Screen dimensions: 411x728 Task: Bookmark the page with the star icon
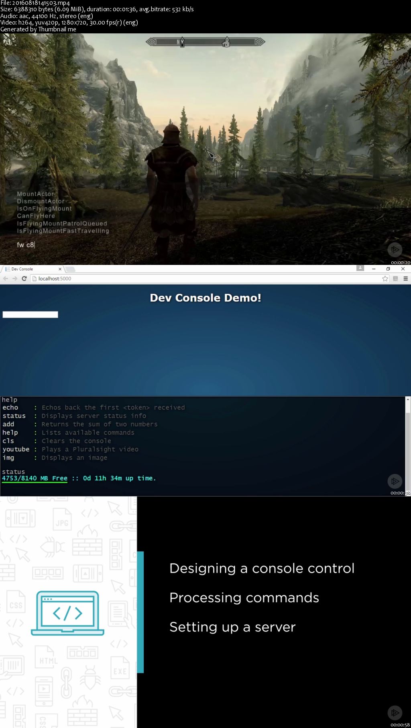[385, 279]
